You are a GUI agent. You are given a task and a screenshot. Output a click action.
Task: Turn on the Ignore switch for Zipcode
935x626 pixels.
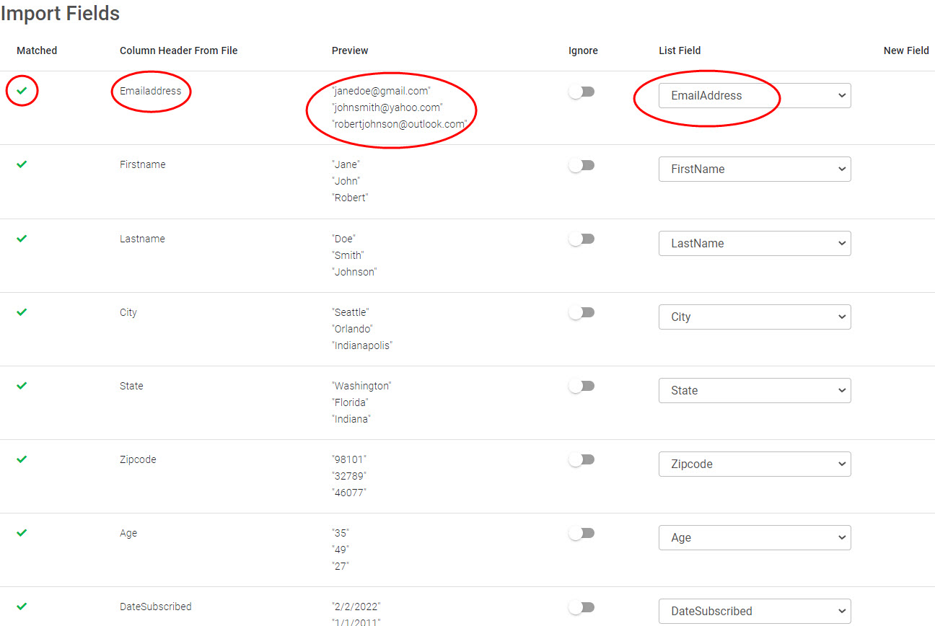[x=581, y=459]
